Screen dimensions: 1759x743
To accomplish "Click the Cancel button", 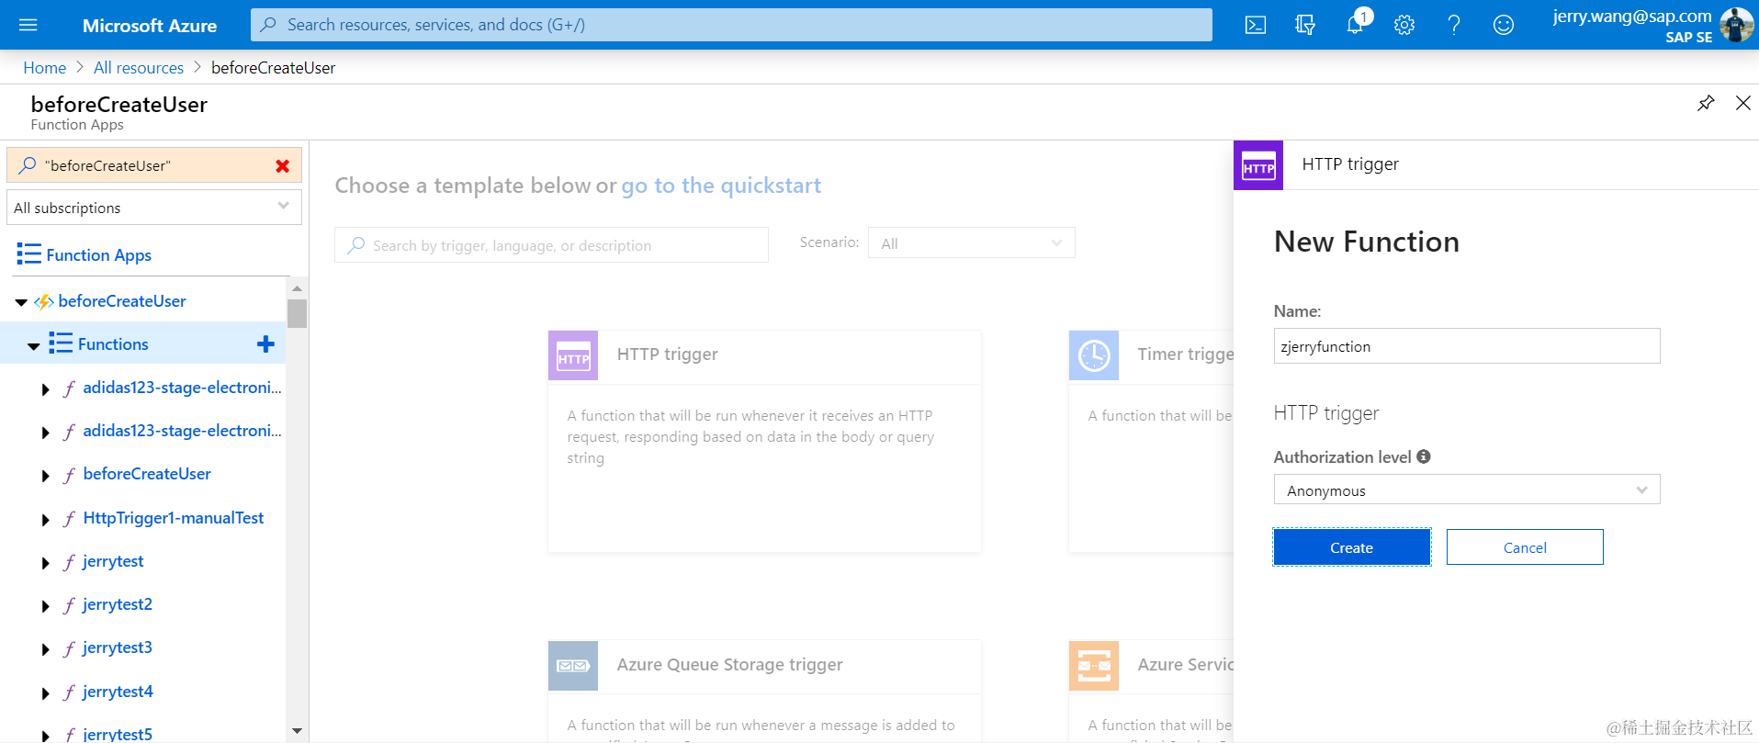I will coord(1525,547).
